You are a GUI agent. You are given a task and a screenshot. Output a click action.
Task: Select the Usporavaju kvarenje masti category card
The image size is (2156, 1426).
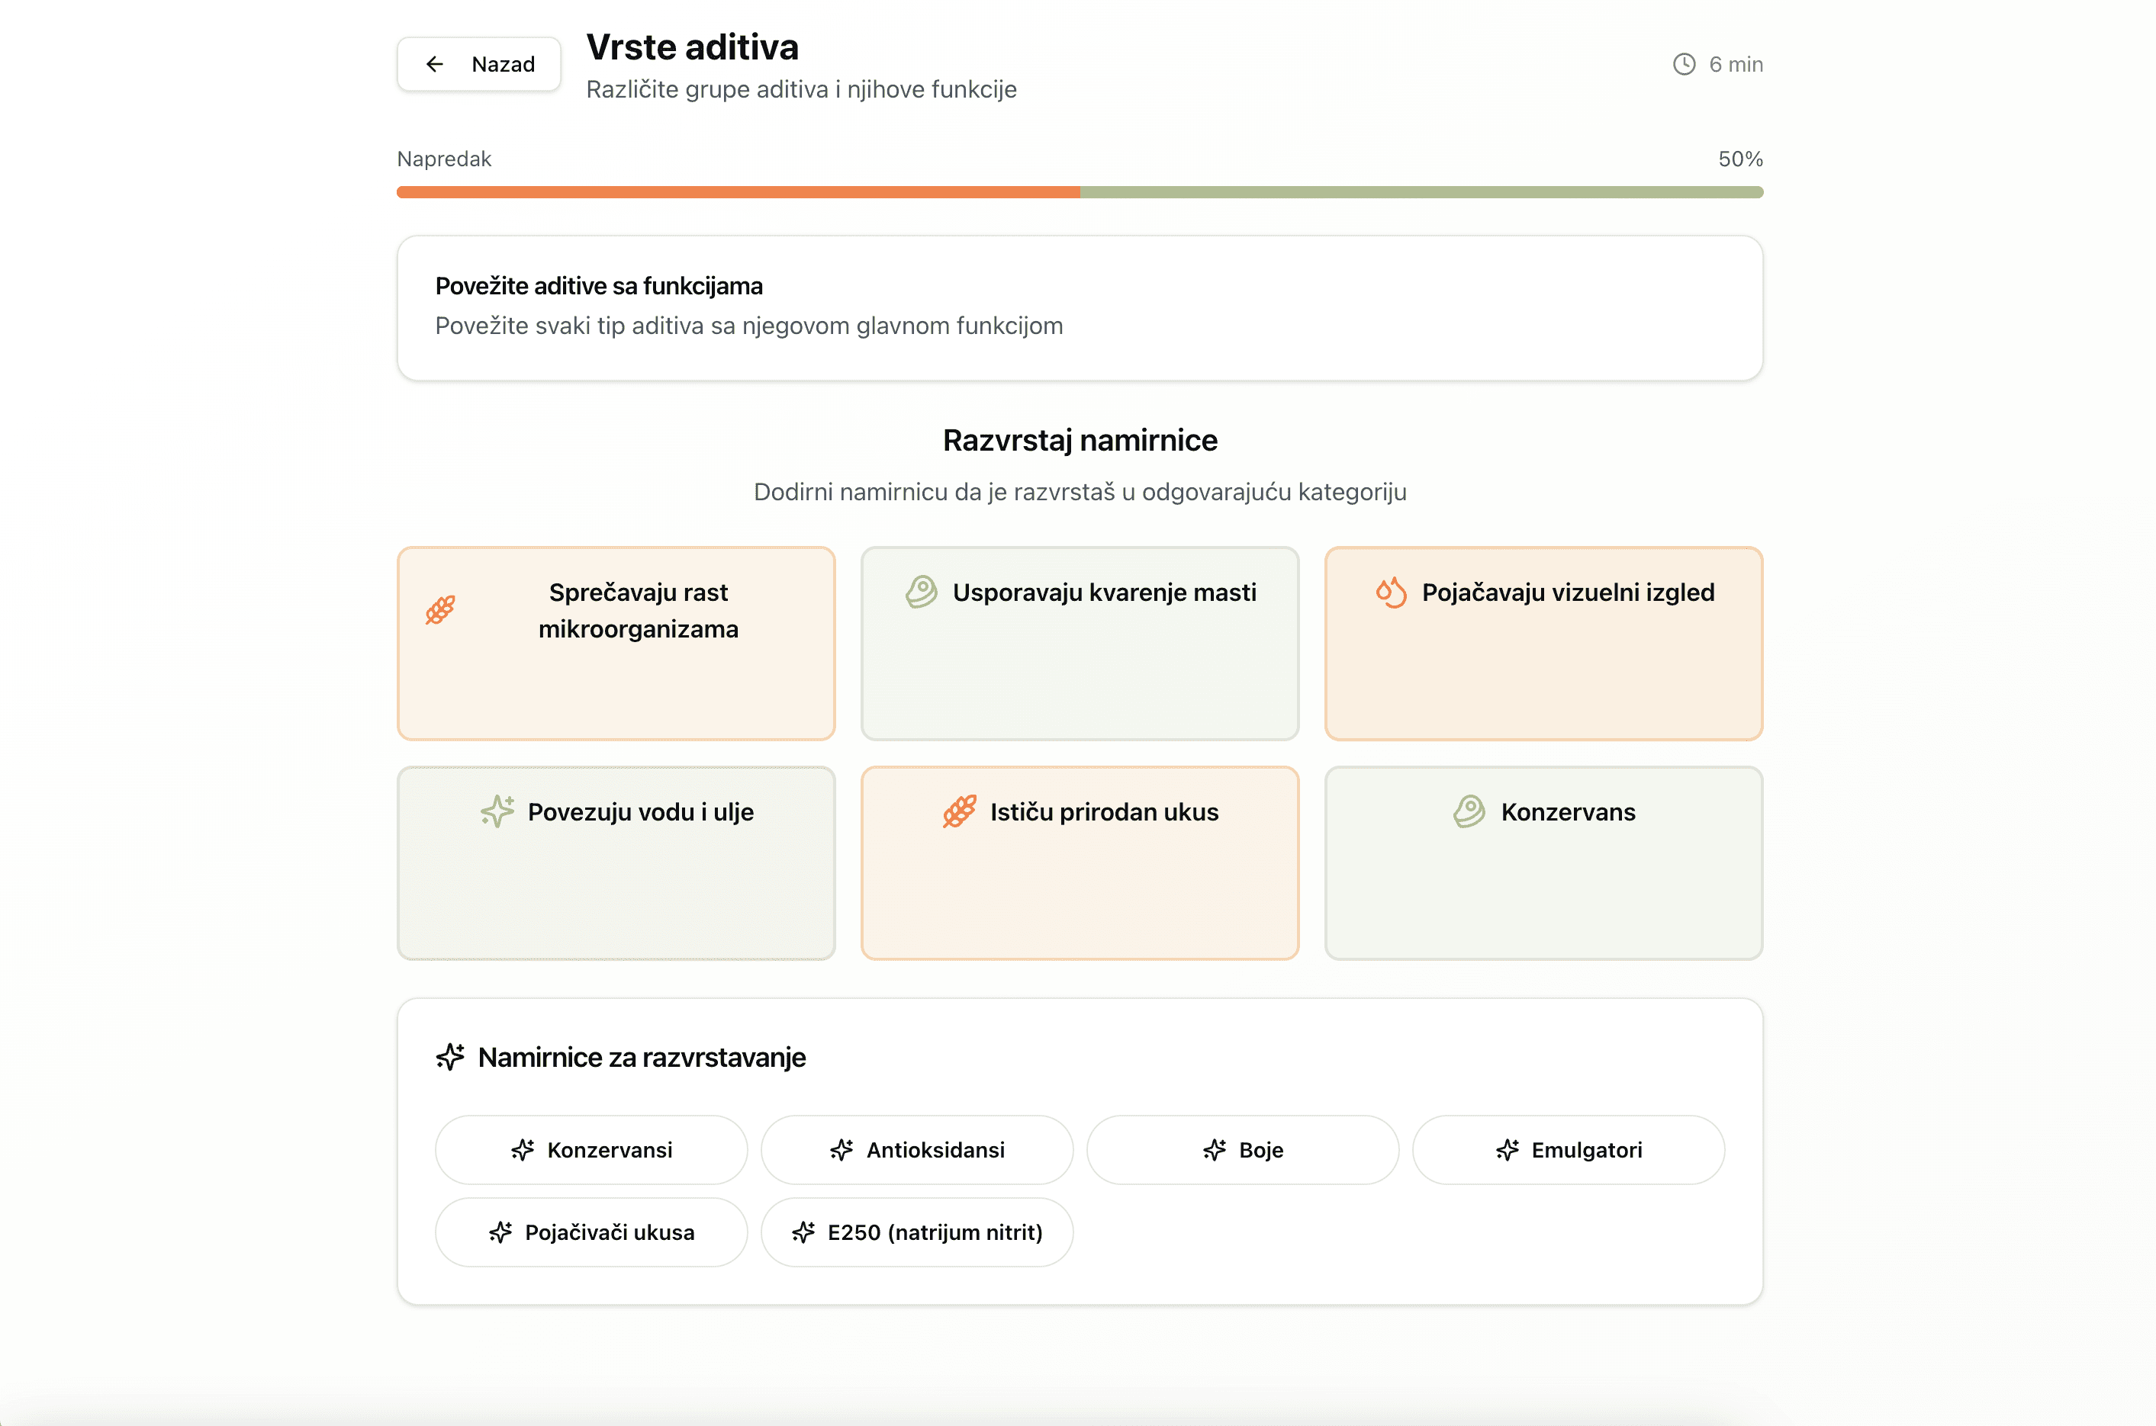[x=1079, y=643]
